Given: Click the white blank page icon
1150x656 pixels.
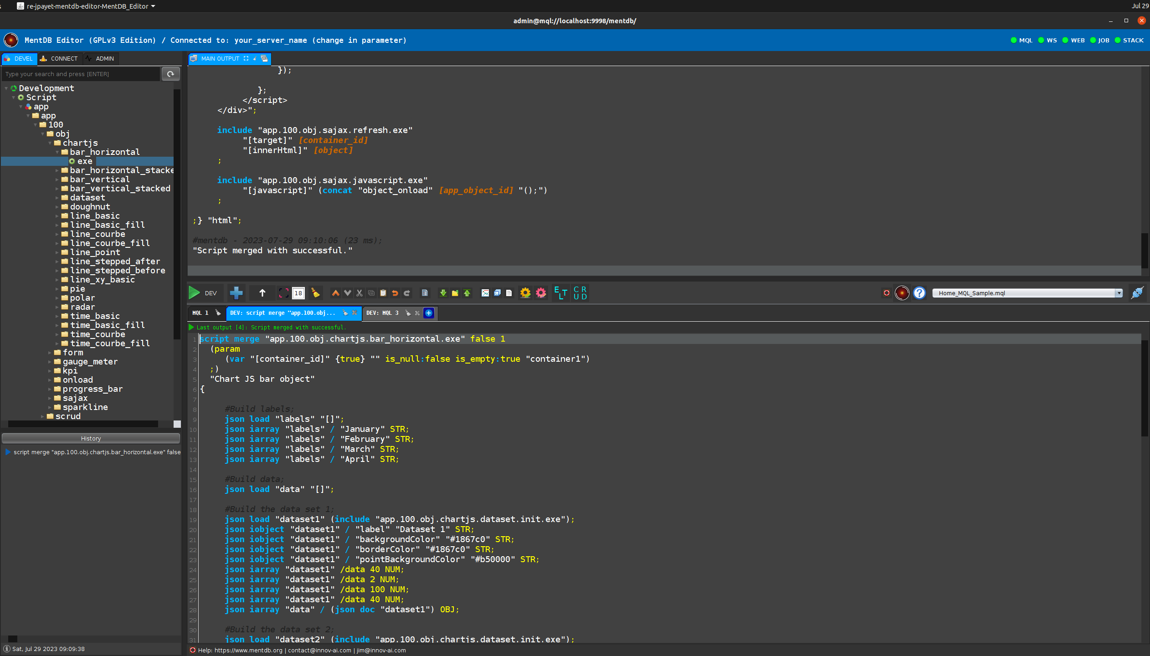Looking at the screenshot, I should tap(509, 293).
